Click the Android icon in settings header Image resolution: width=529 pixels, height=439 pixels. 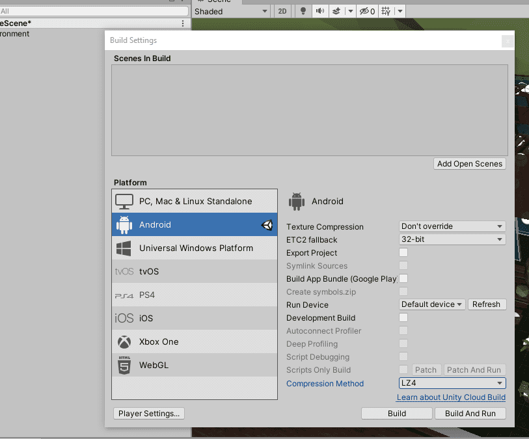point(297,202)
